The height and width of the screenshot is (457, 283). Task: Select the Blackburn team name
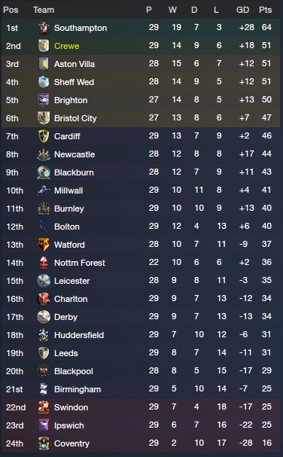tap(74, 172)
